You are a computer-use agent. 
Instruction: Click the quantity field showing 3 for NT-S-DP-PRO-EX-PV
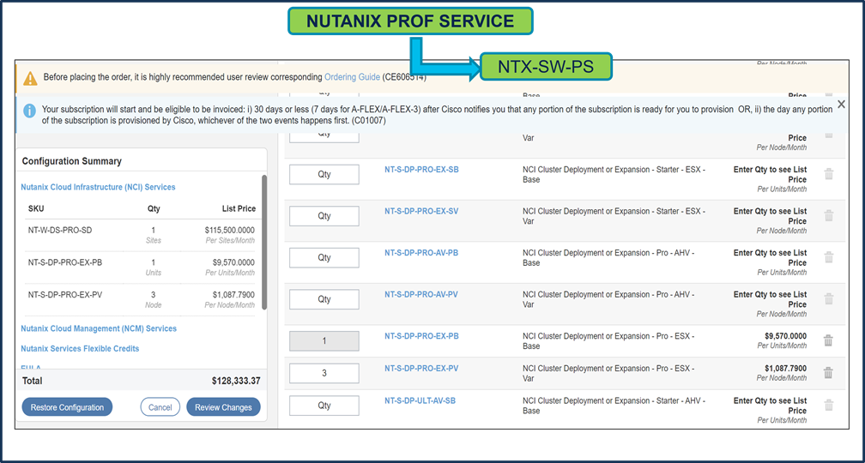point(324,373)
